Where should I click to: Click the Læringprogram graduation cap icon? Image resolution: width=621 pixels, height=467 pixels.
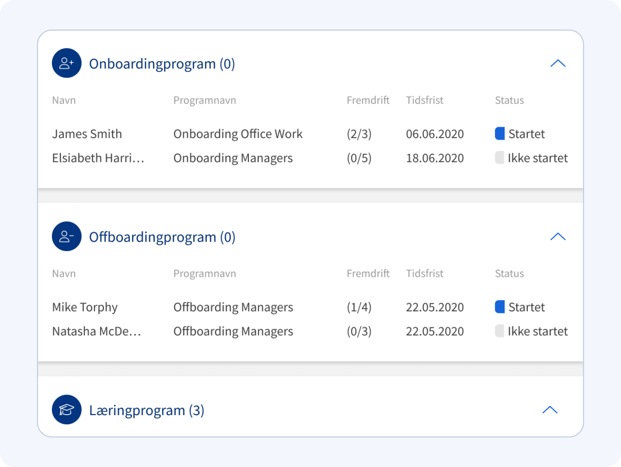pyautogui.click(x=66, y=410)
